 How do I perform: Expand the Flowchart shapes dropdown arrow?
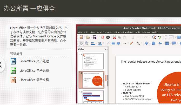point(170,43)
